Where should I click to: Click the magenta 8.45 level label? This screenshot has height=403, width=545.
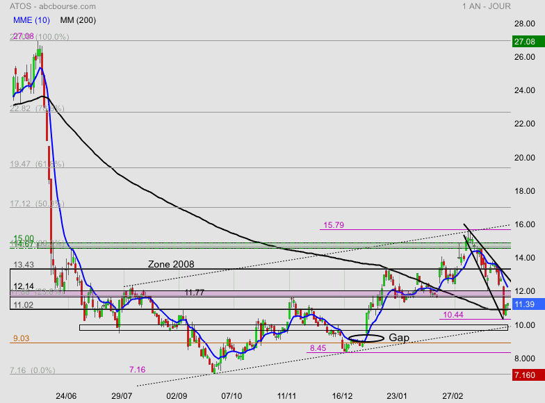tap(318, 348)
